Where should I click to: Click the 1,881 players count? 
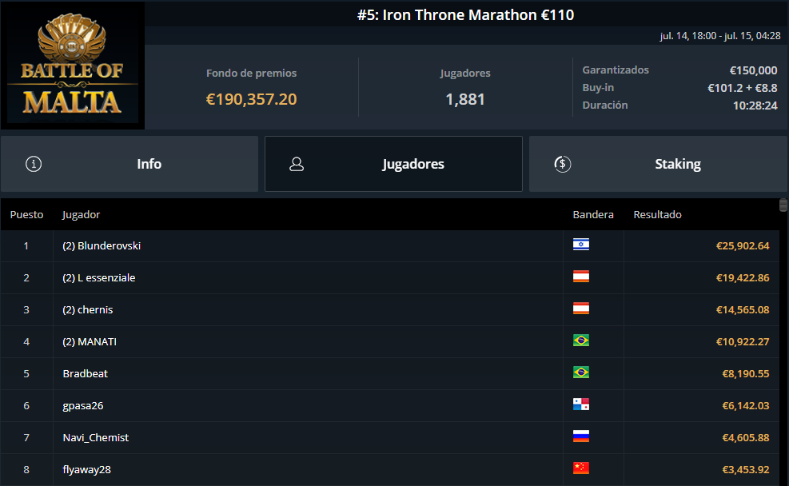[465, 100]
